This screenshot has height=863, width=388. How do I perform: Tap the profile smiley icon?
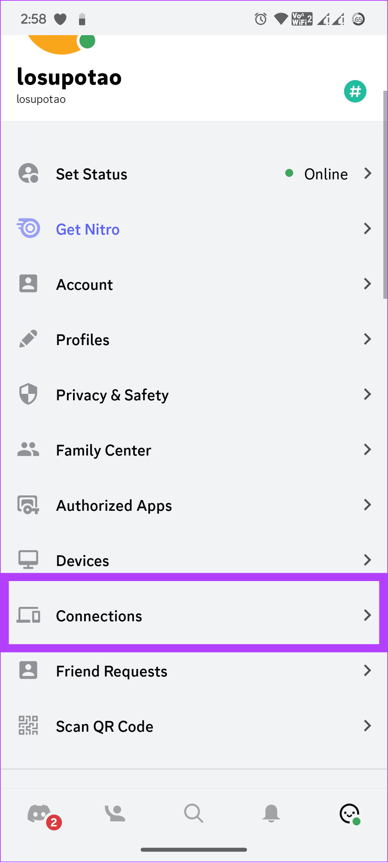(350, 814)
